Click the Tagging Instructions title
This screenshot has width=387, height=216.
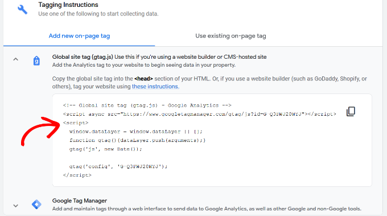click(68, 5)
